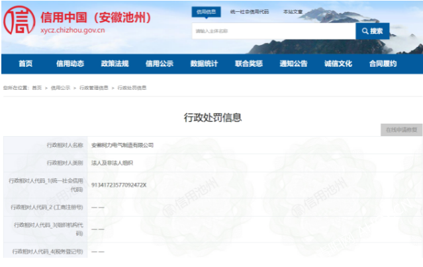Select the company name 安徽柯力电气制造有限公司
Screen dimensions: 423x267
tap(122, 145)
